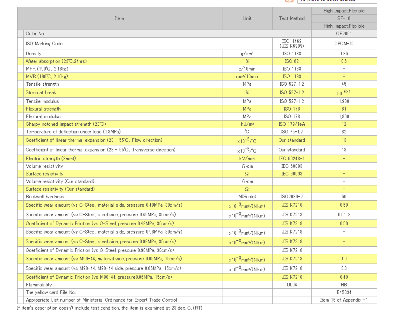404x314 pixels.
Task: Select the deflection temperature value "82"
Action: point(344,132)
